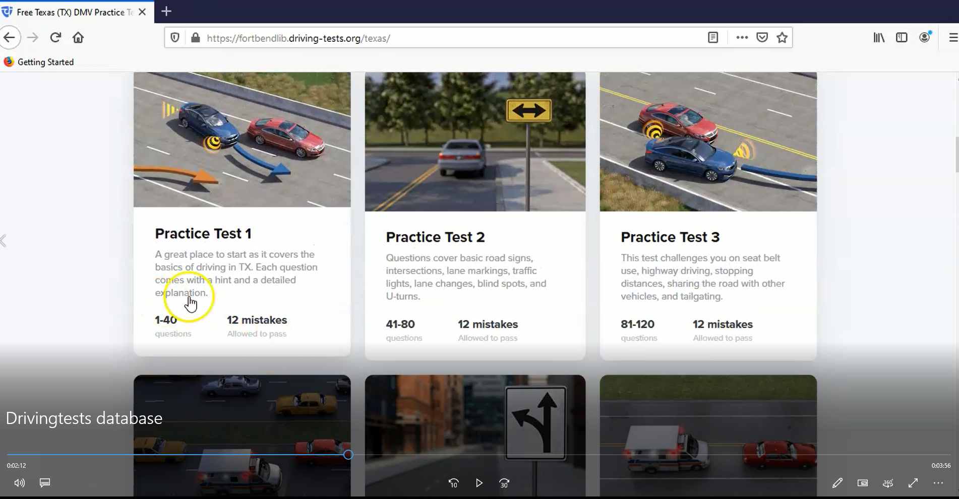The width and height of the screenshot is (959, 499).
Task: Click the pencil edit icon in video controls
Action: click(837, 483)
